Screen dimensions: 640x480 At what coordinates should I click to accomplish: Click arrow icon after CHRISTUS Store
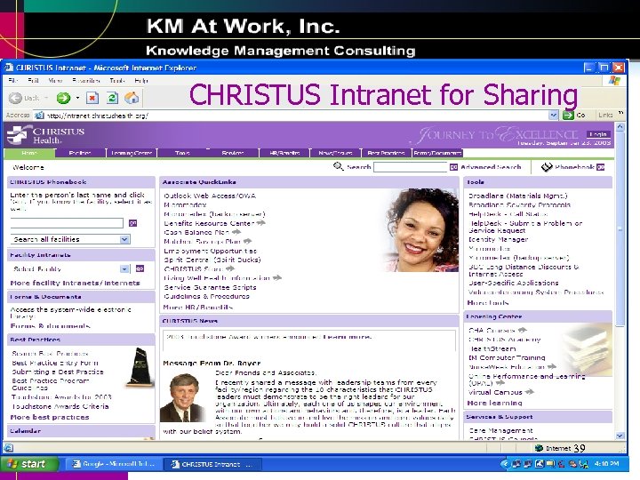[x=230, y=268]
